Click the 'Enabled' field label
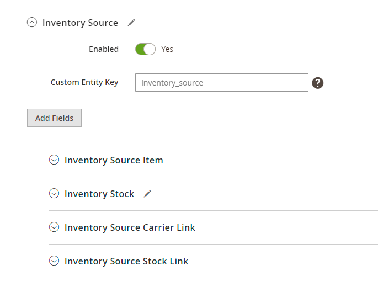This screenshot has height=281, width=378. tap(104, 49)
